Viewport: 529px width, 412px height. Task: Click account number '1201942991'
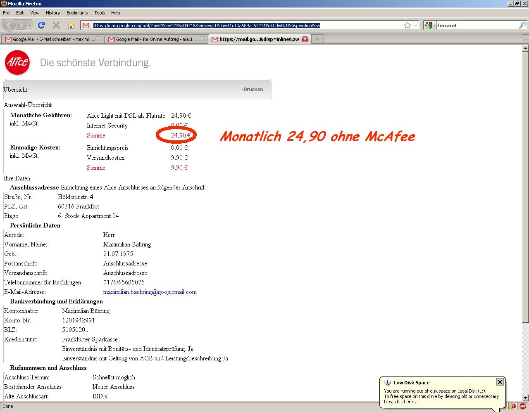pyautogui.click(x=79, y=320)
